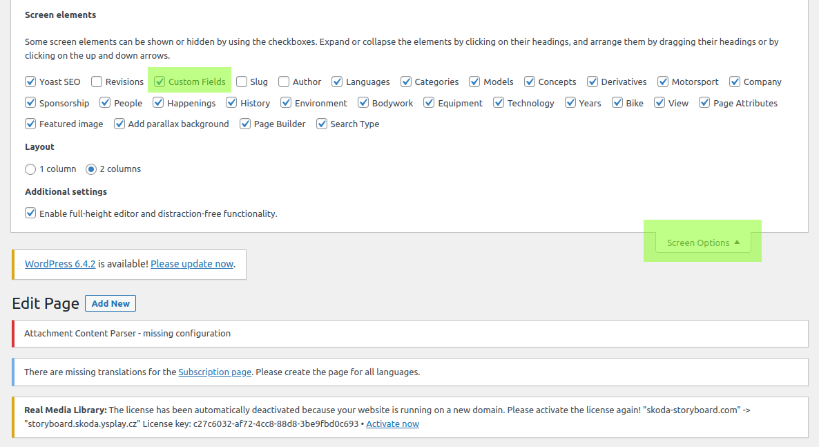This screenshot has height=447, width=819.
Task: Click the Edit Page heading
Action: [x=46, y=303]
